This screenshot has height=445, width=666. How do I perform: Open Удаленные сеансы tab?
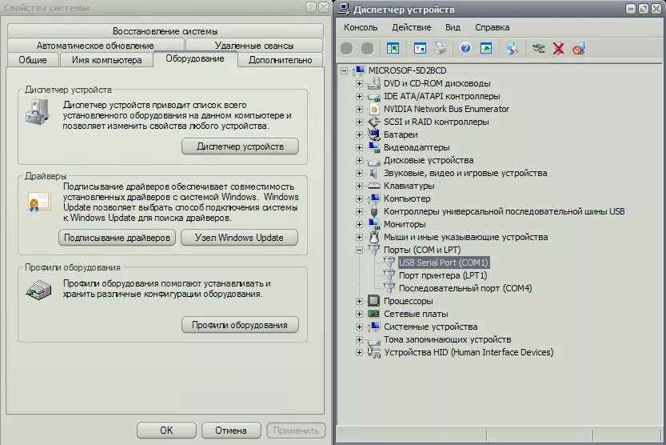tap(254, 46)
